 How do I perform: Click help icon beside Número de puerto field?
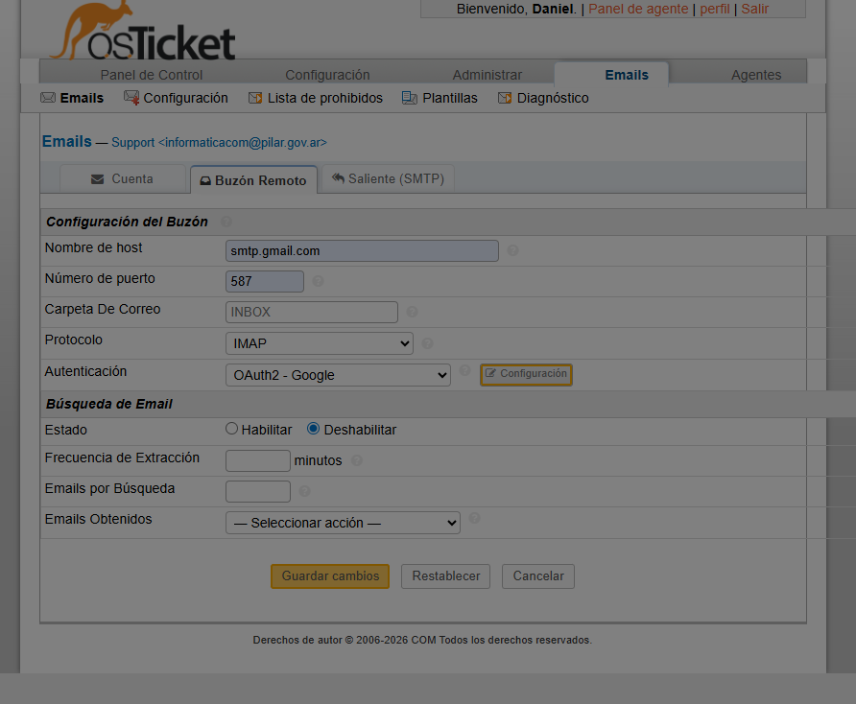tap(318, 281)
